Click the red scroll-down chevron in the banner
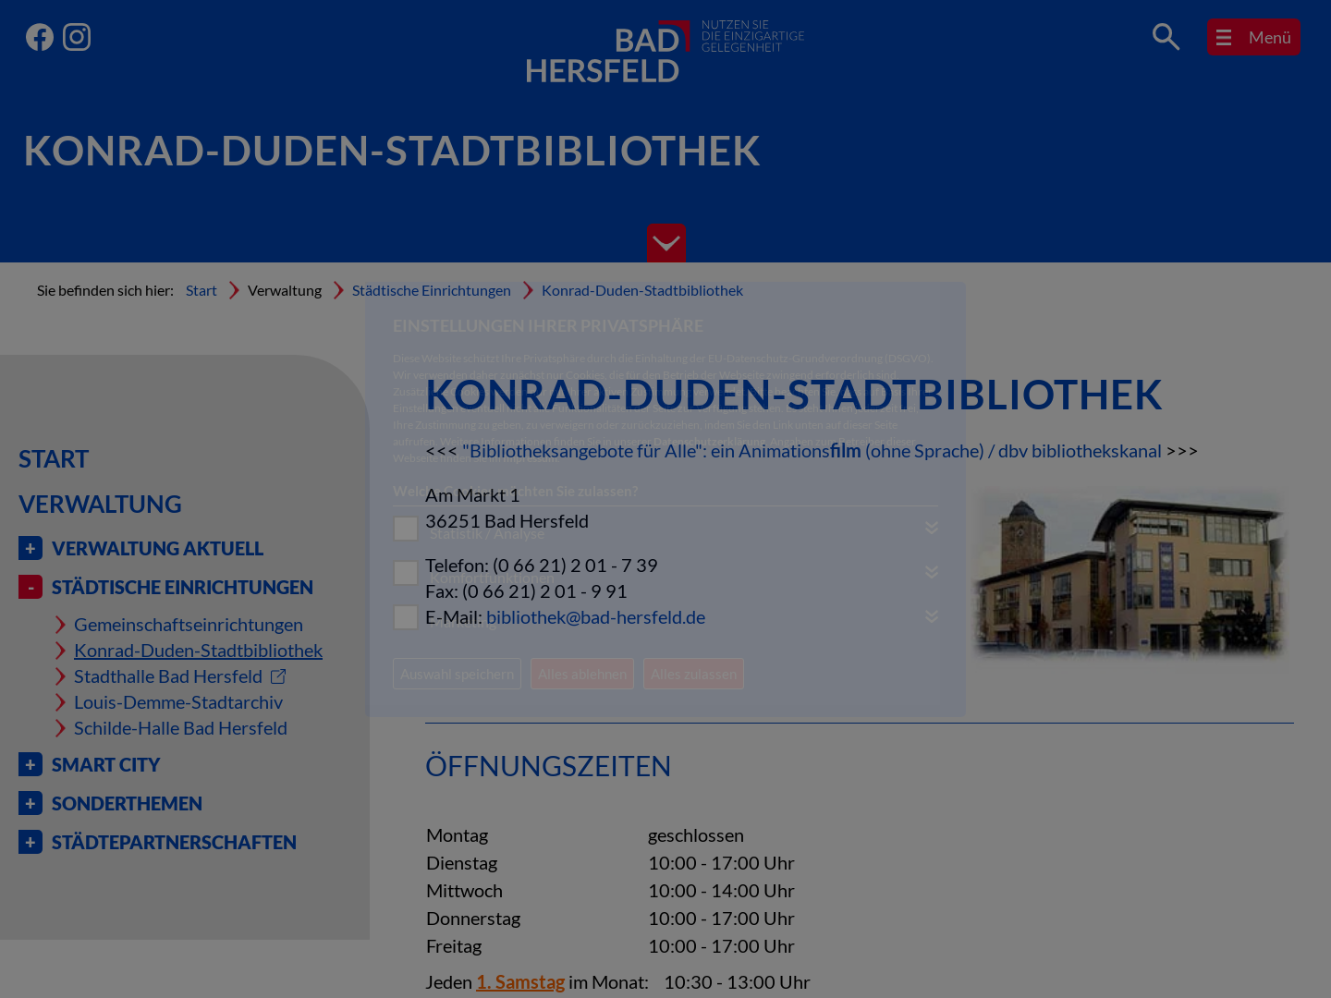Viewport: 1331px width, 998px height. point(665,243)
